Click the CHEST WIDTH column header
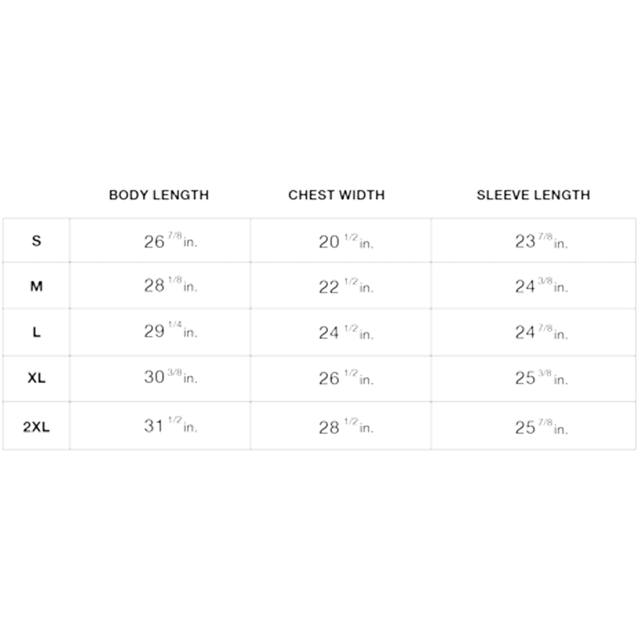This screenshot has height=639, width=639. [336, 195]
